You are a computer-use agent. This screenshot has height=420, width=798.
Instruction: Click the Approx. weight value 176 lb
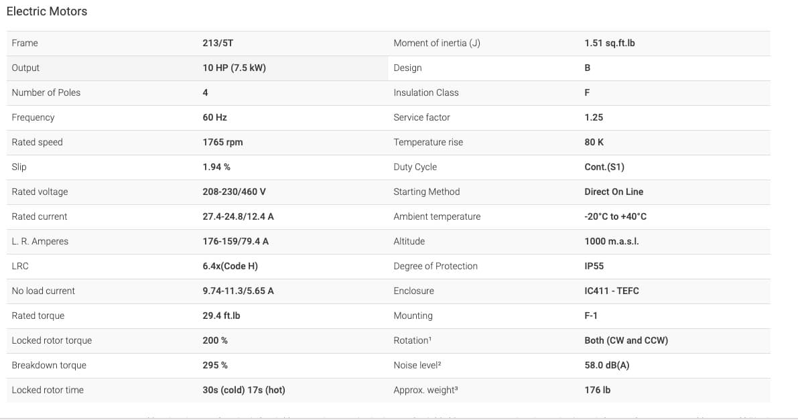[x=598, y=391]
